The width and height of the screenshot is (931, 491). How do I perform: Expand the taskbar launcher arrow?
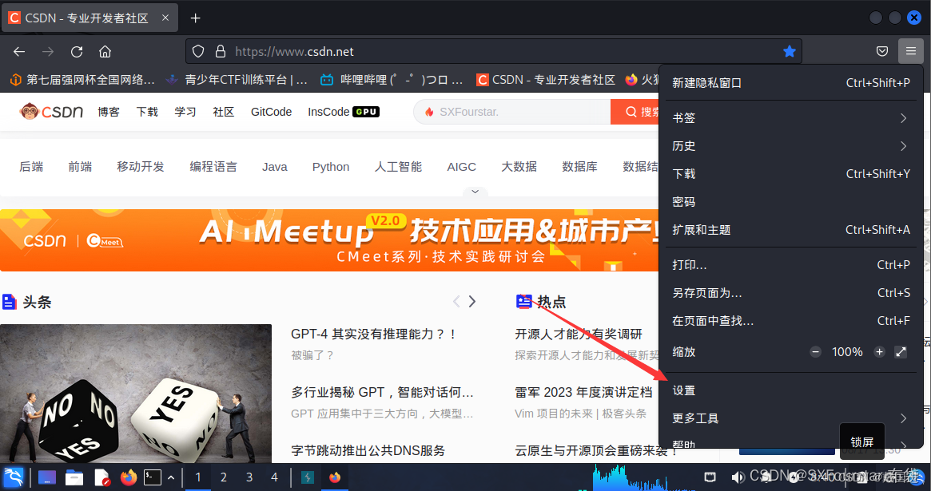pyautogui.click(x=171, y=477)
